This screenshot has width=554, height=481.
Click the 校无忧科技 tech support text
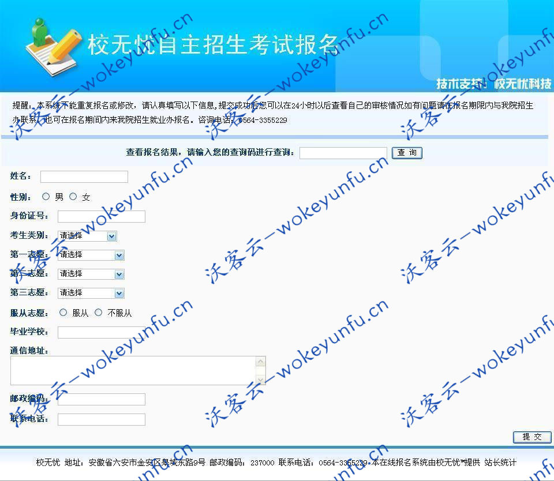pyautogui.click(x=523, y=84)
